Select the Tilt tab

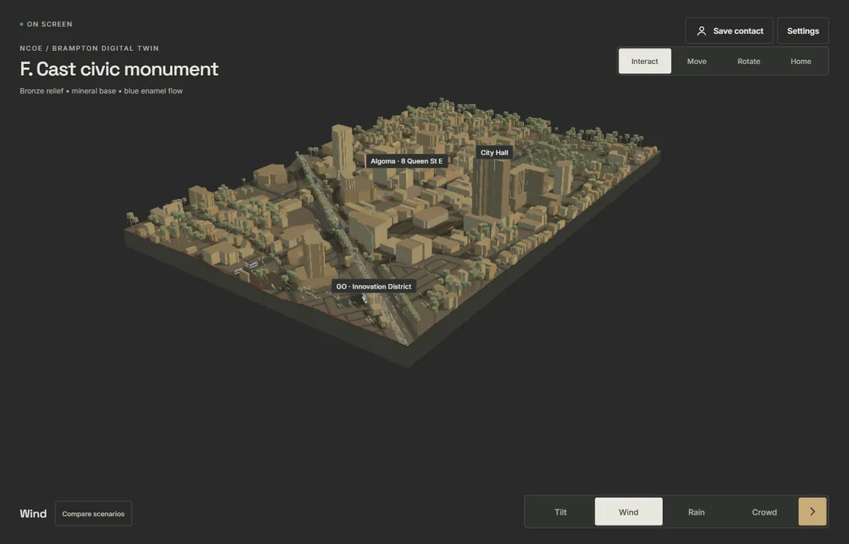(x=560, y=512)
